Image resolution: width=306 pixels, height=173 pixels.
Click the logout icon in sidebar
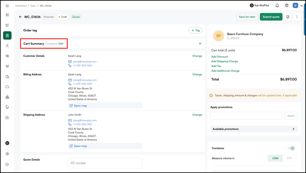[7, 164]
